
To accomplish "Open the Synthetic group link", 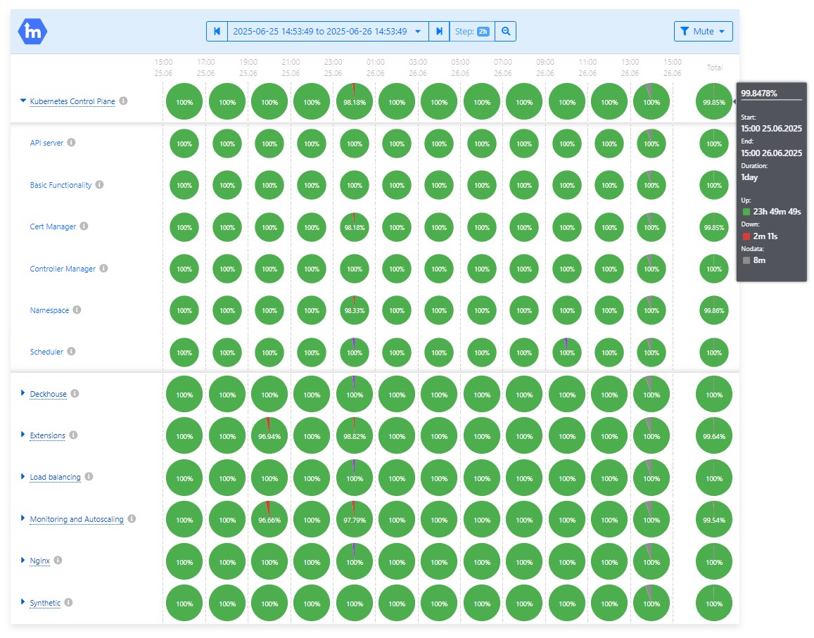I will coord(45,603).
